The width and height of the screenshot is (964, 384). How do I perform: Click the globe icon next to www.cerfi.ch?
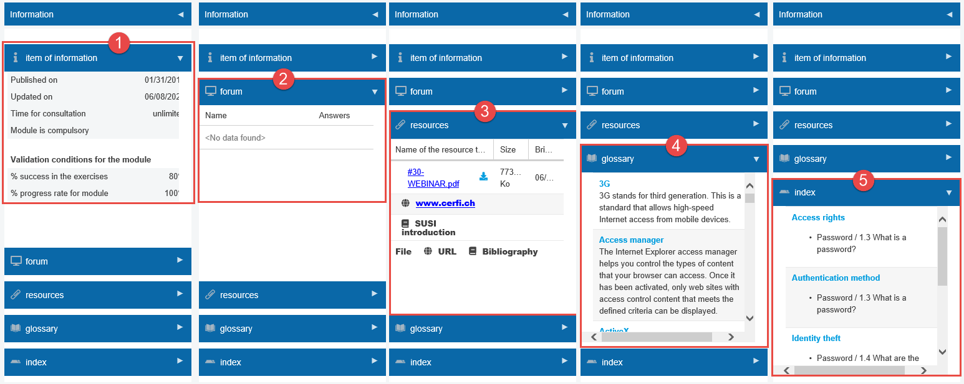coord(405,203)
